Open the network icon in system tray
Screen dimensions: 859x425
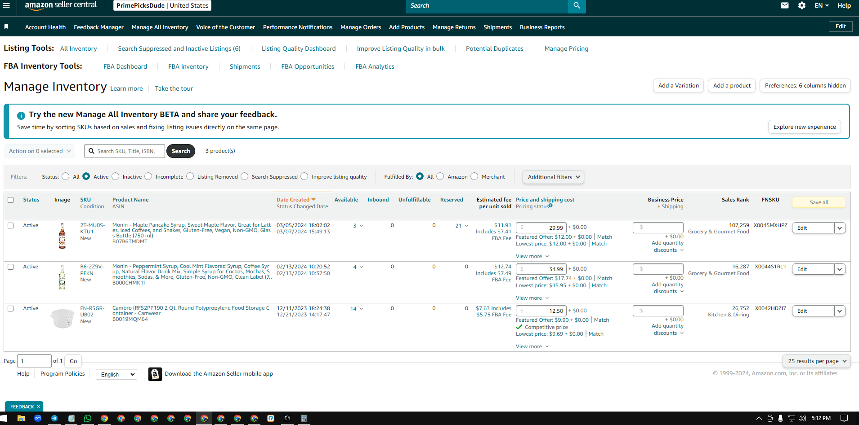(792, 418)
